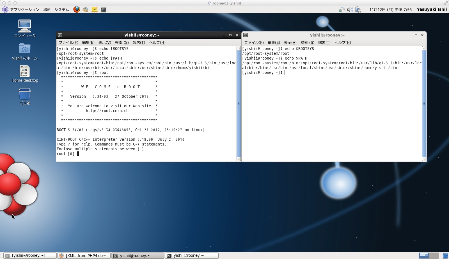Open 編集(E) menu in right terminal
This screenshot has width=449, height=259.
(274, 42)
